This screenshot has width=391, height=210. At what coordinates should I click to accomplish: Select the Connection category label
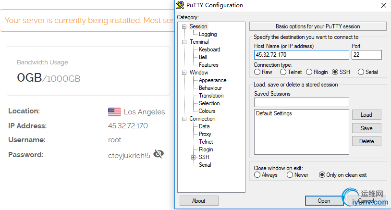pyautogui.click(x=202, y=119)
